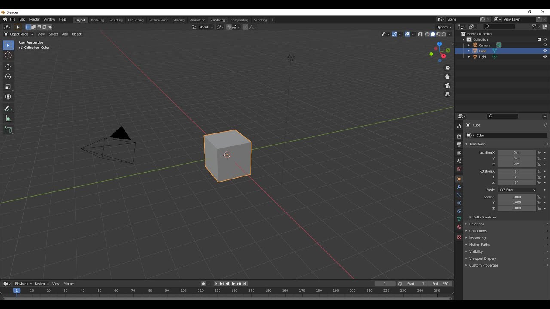550x309 pixels.
Task: Open the Output properties tab
Action: pyautogui.click(x=459, y=145)
